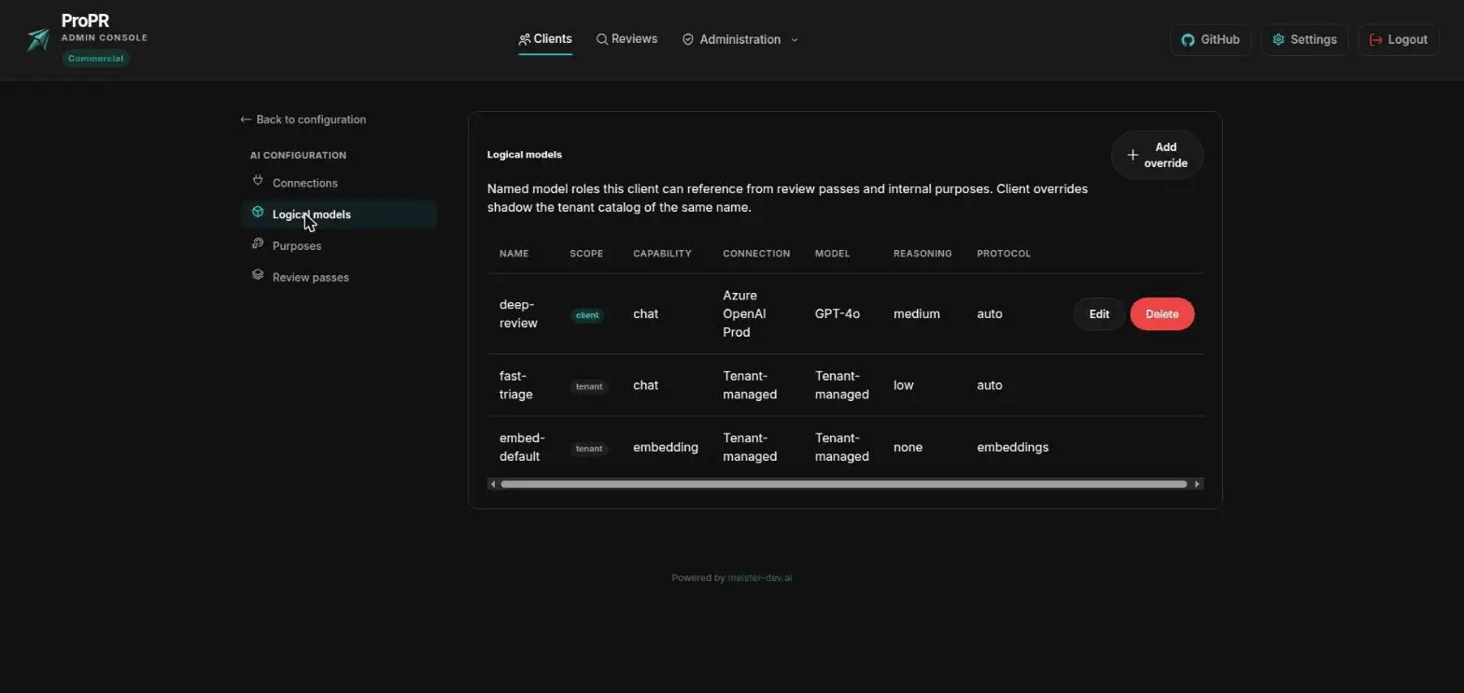Click the GitHub button
Image resolution: width=1464 pixels, height=693 pixels.
pos(1210,40)
